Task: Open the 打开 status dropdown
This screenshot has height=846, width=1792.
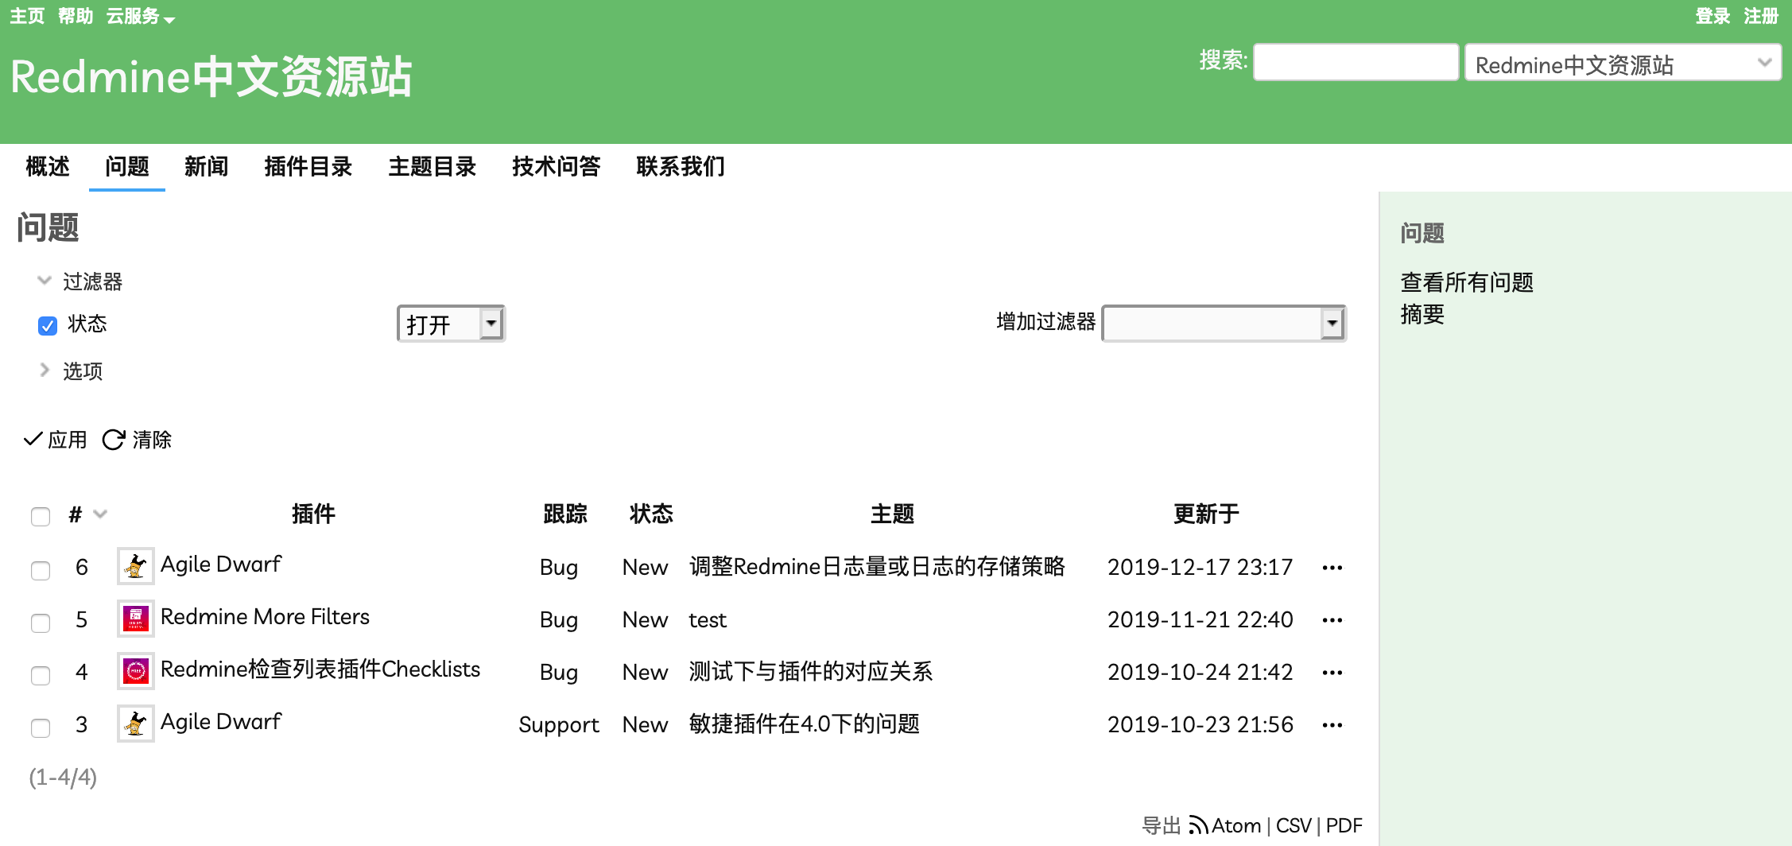Action: coord(451,324)
